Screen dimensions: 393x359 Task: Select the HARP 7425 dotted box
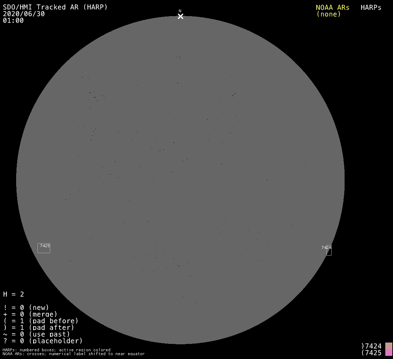44,248
